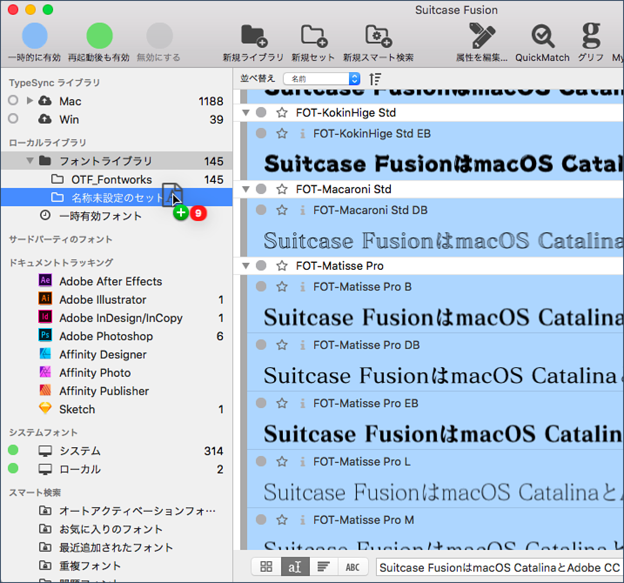Switch to ABC waterfall preview mode
Screen dimensions: 624x583
click(352, 567)
